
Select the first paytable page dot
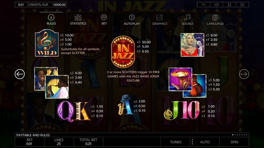click(233, 135)
